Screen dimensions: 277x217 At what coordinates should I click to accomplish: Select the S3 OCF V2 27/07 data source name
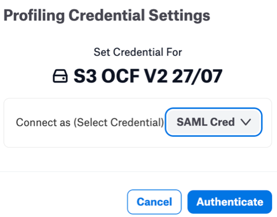coord(148,76)
